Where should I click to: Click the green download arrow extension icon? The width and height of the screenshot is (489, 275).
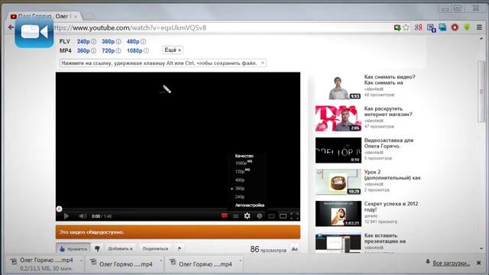coord(467,27)
